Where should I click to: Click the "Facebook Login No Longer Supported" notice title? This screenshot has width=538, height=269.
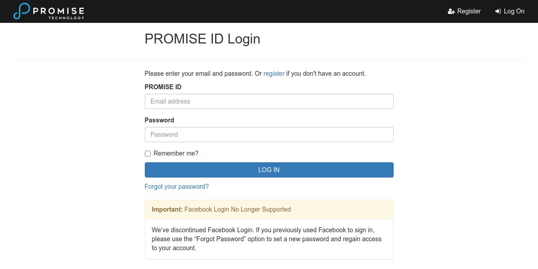238,209
